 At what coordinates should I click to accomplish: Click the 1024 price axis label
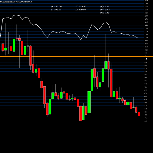(146, 50)
